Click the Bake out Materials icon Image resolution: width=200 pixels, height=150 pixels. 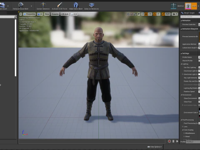click(x=92, y=5)
